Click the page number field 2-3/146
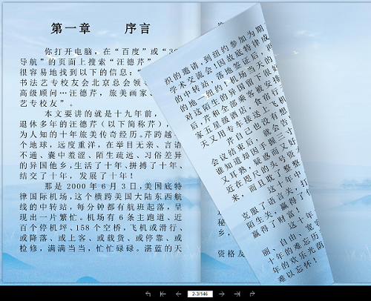 point(200,294)
